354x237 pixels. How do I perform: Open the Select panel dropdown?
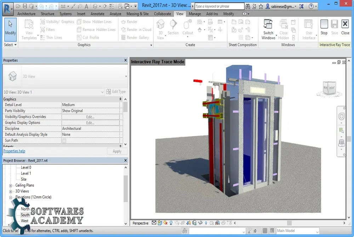point(10,45)
